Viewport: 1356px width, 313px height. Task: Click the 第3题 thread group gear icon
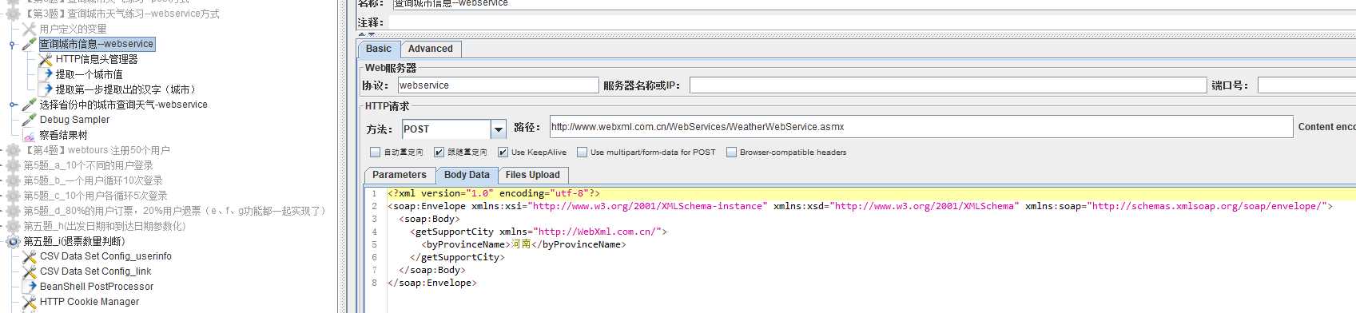coord(14,14)
